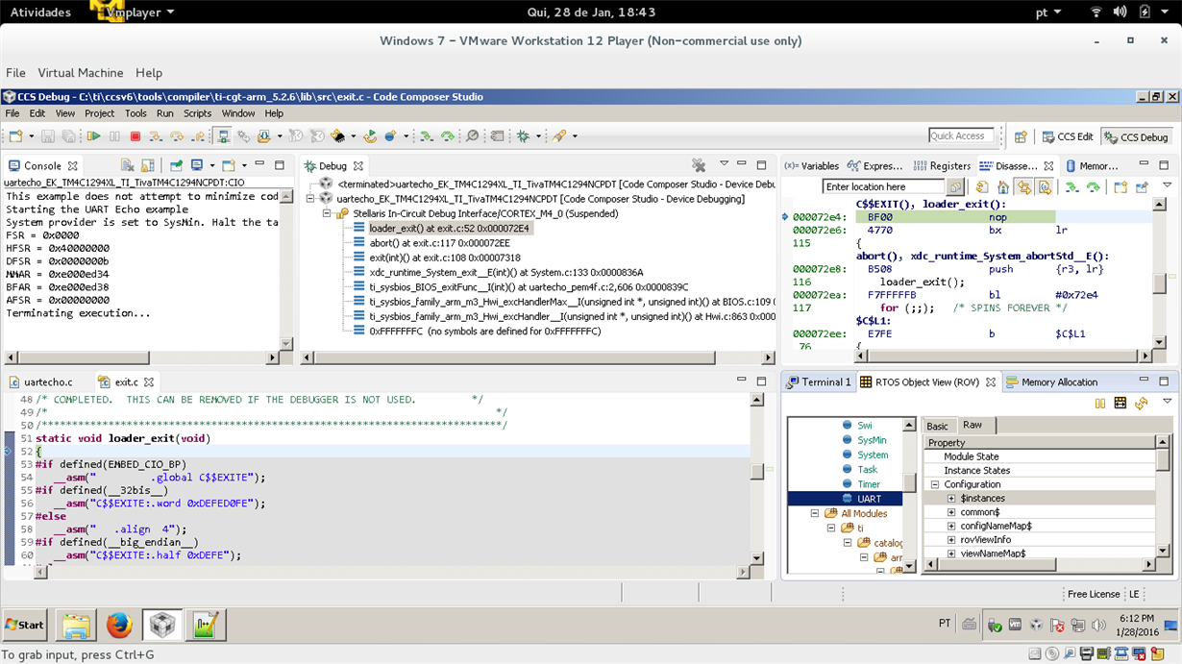Toggle Show Source button in Disassembly view
This screenshot has width=1182, height=664.
[1045, 186]
